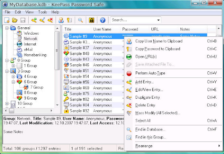Screen dimensions: 224x154
Task: Open the Search dropdown arrow
Action: click(x=158, y=20)
